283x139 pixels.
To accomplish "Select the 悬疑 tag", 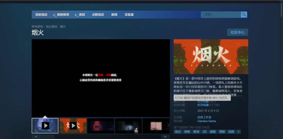I will point(222,132).
